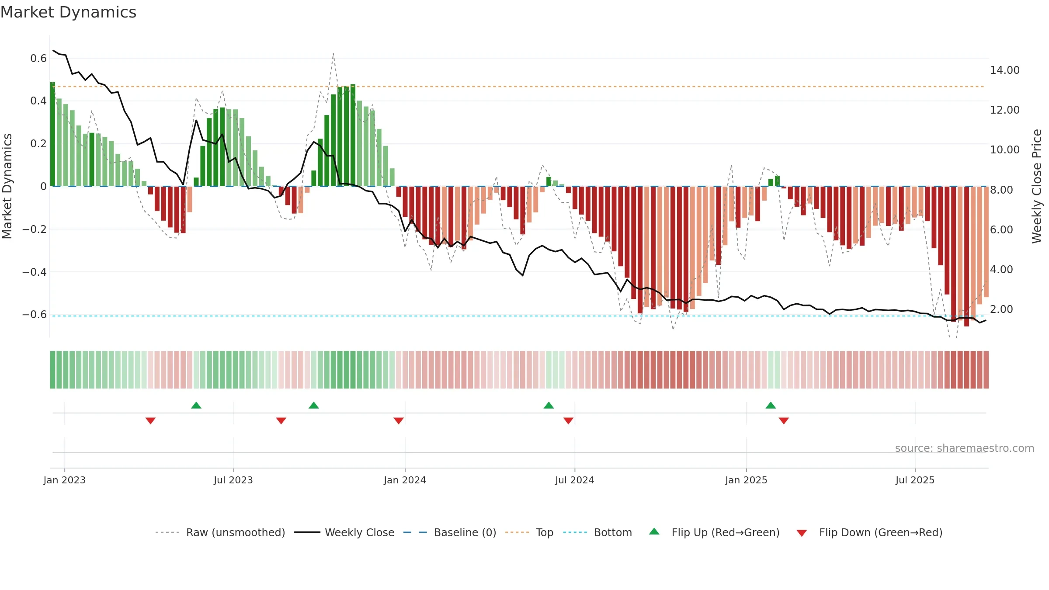Toggle the Flip Down (Green→Red) legend entry
This screenshot has height=590, width=1049.
point(869,532)
